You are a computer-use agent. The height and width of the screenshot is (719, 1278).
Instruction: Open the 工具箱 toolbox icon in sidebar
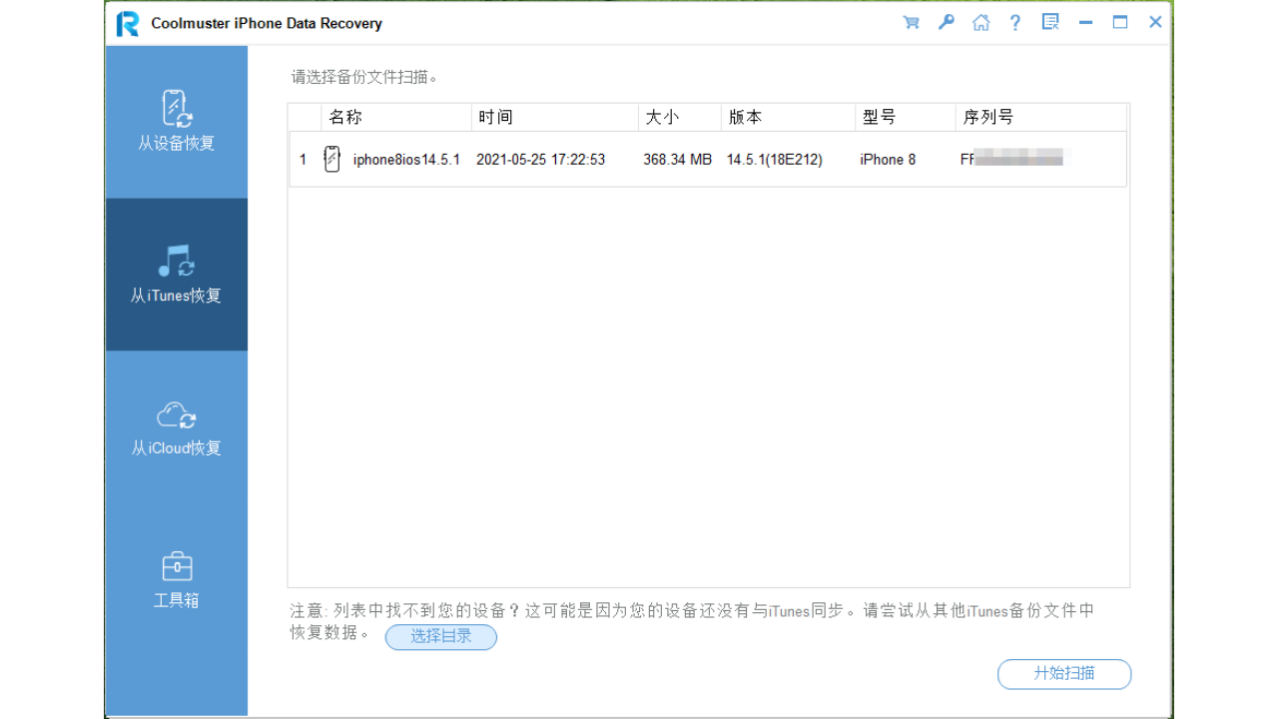176,565
